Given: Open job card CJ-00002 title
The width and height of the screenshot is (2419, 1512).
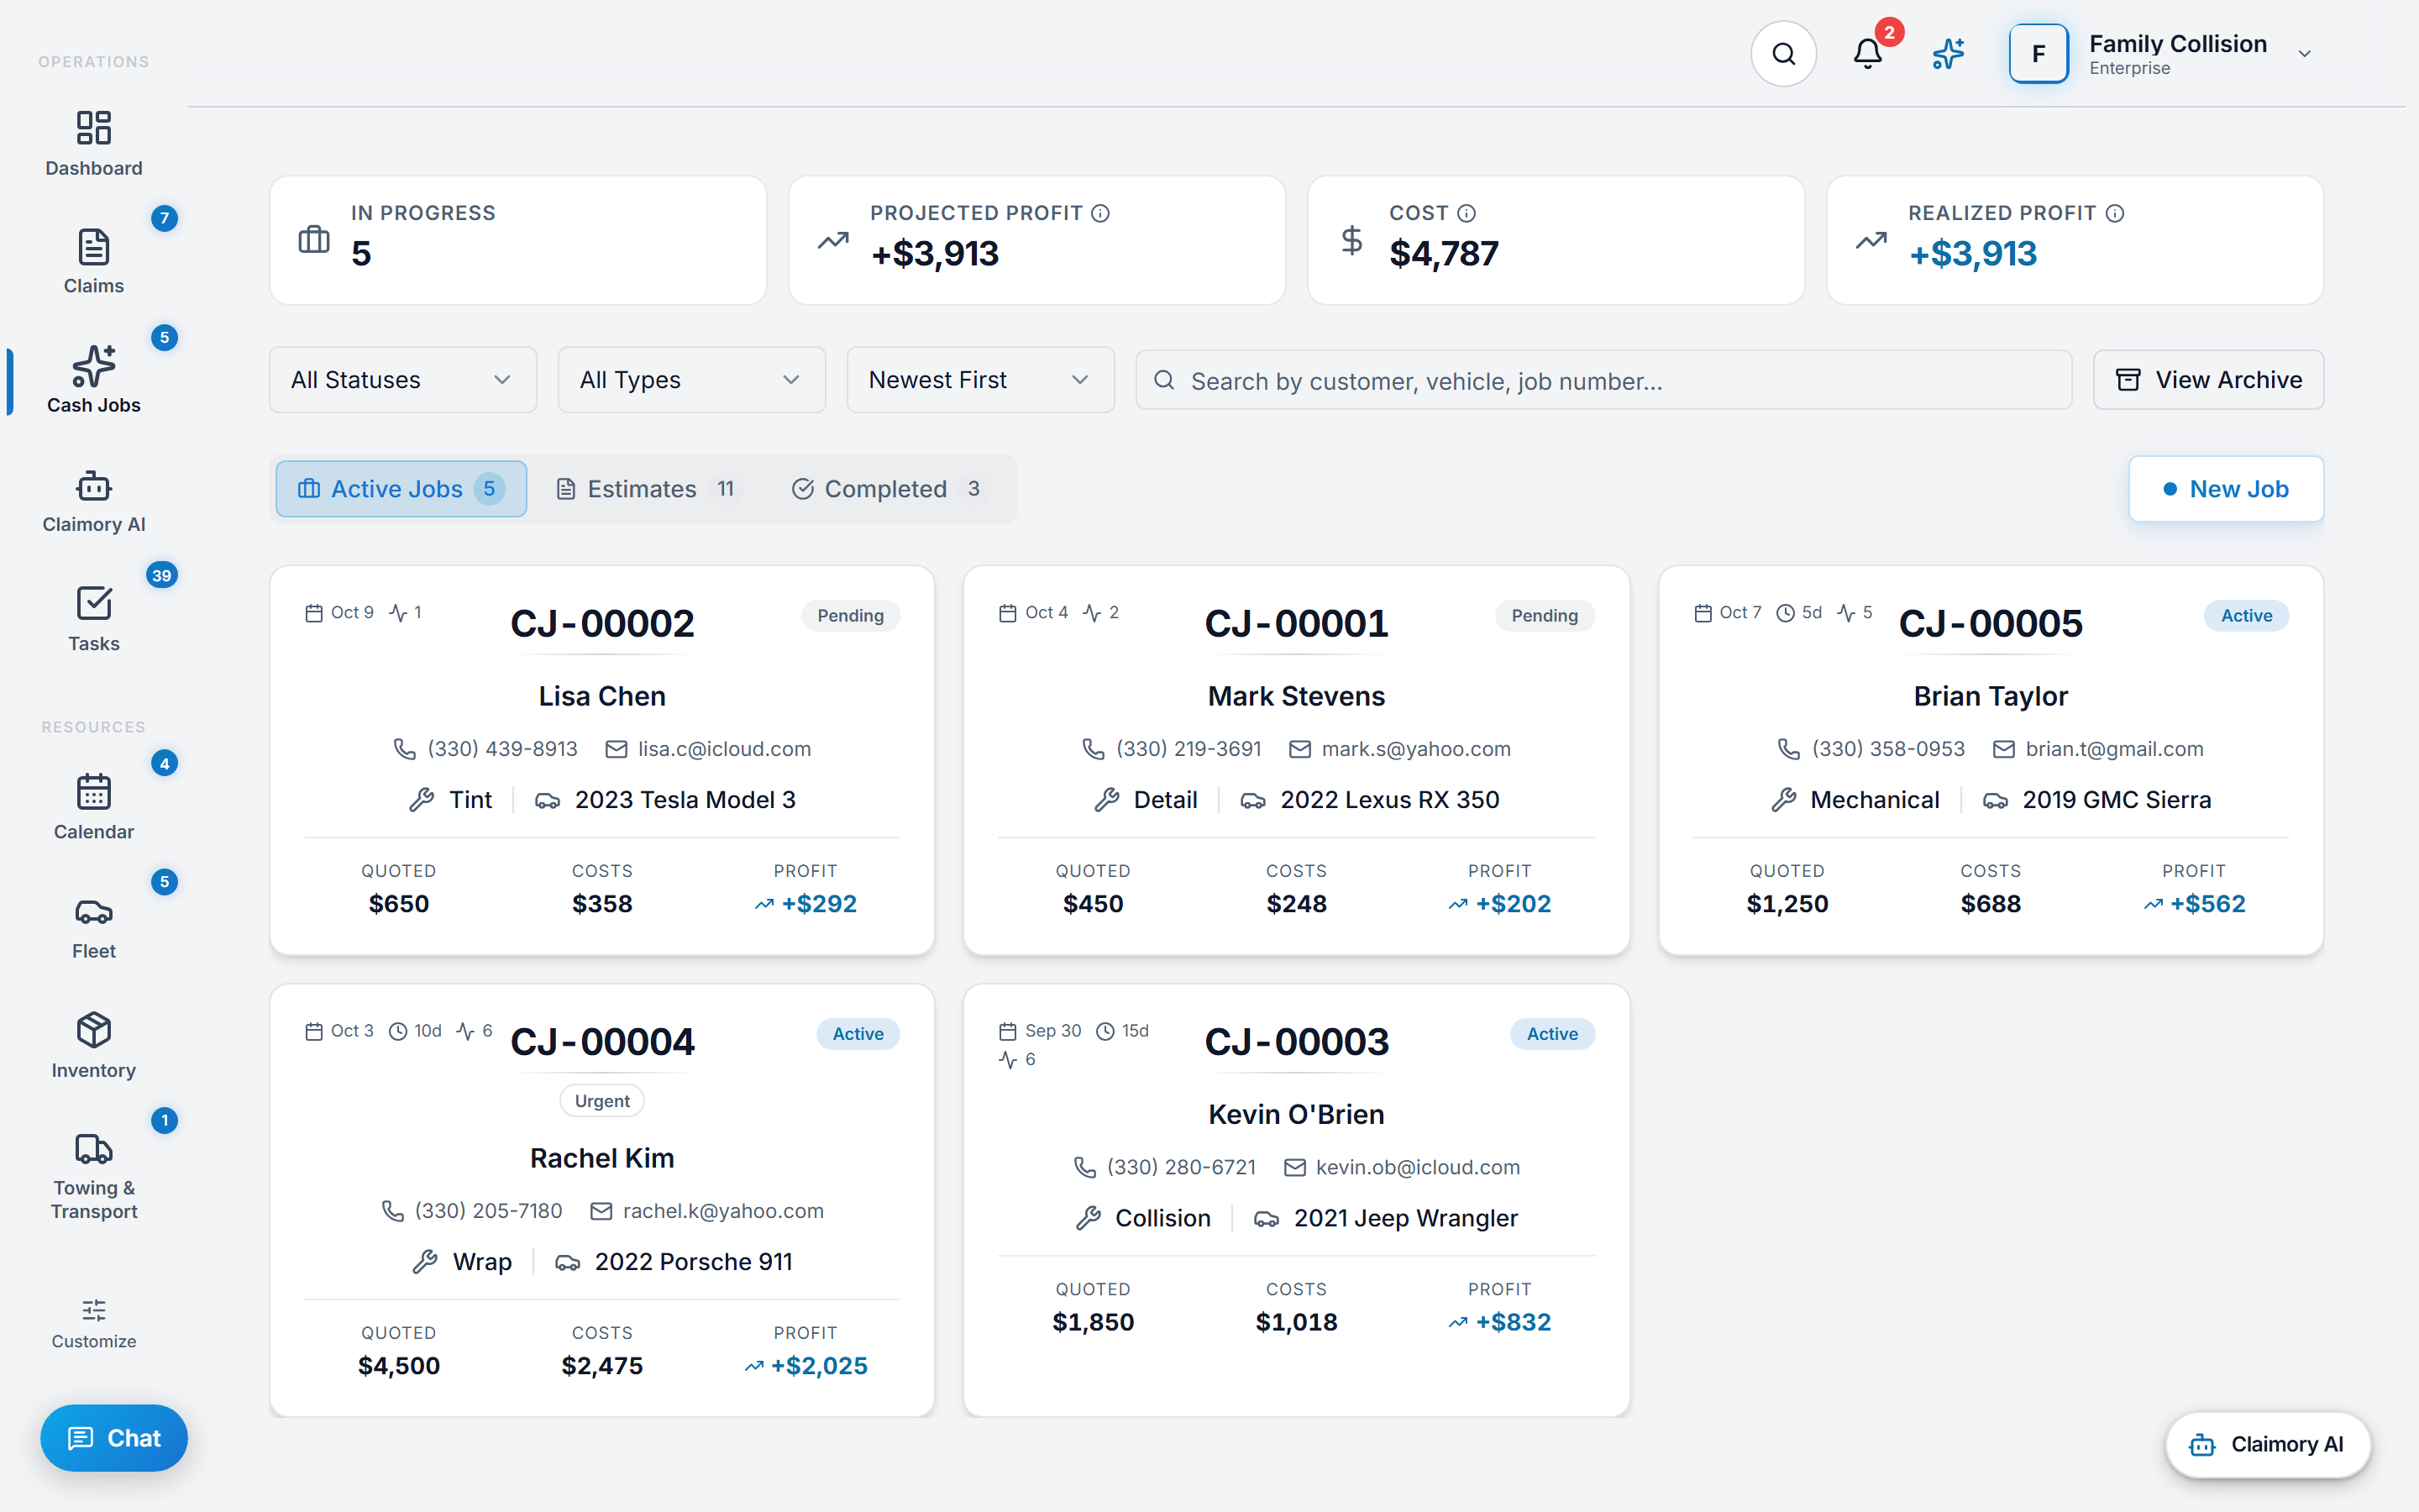Looking at the screenshot, I should pyautogui.click(x=601, y=624).
